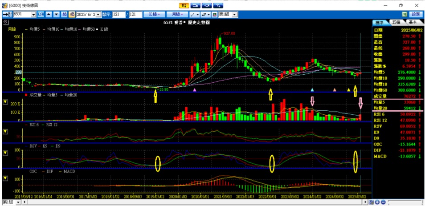The image size is (425, 206).
Task: Click the zoom in plus icon at bottom right
Action: point(377,202)
